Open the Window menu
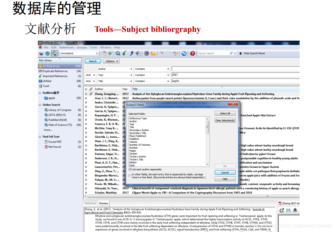This screenshot has width=335, height=232. [x=105, y=47]
